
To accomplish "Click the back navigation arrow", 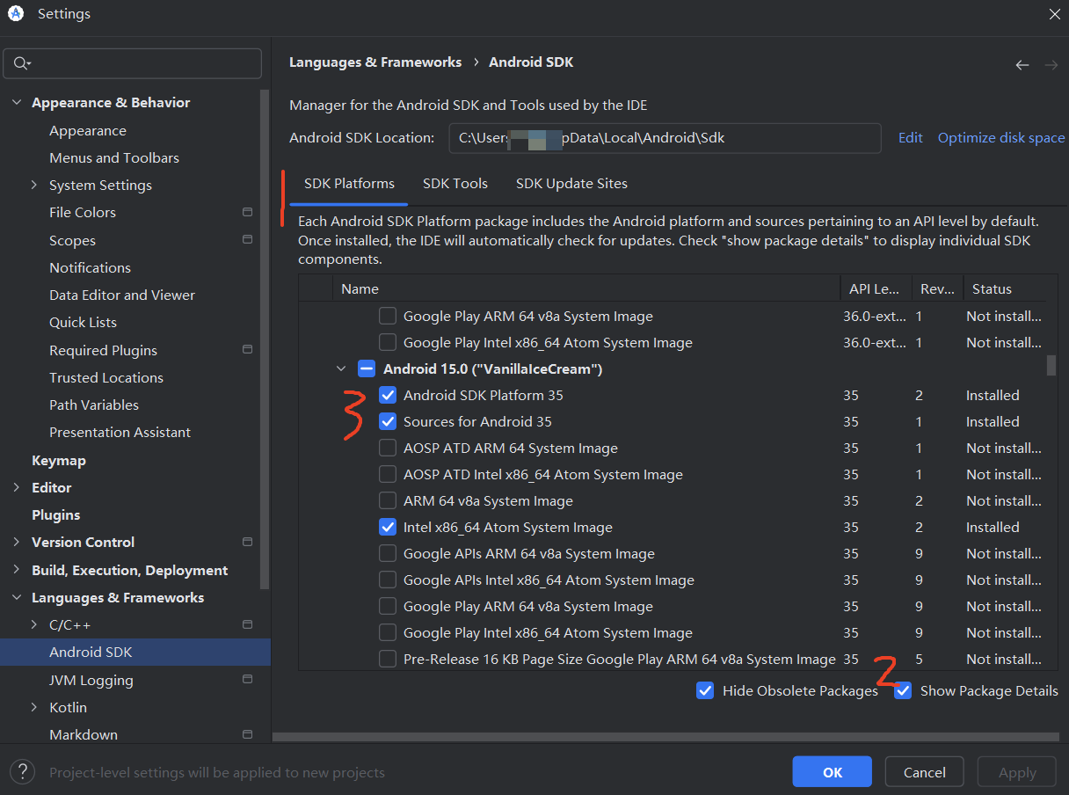I will click(x=1022, y=65).
